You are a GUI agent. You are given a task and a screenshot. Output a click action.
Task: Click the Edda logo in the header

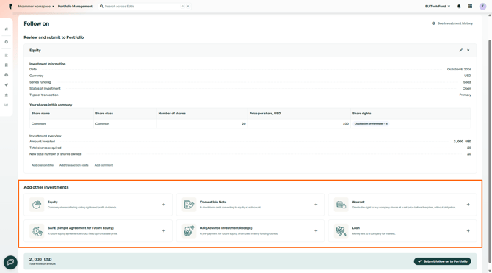click(11, 7)
